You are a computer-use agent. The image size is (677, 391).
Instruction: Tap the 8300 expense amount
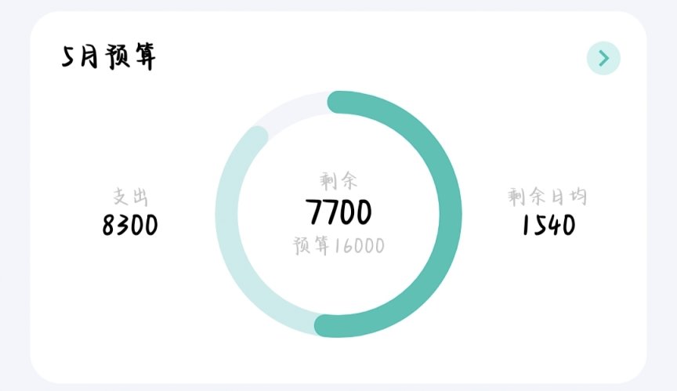(130, 226)
